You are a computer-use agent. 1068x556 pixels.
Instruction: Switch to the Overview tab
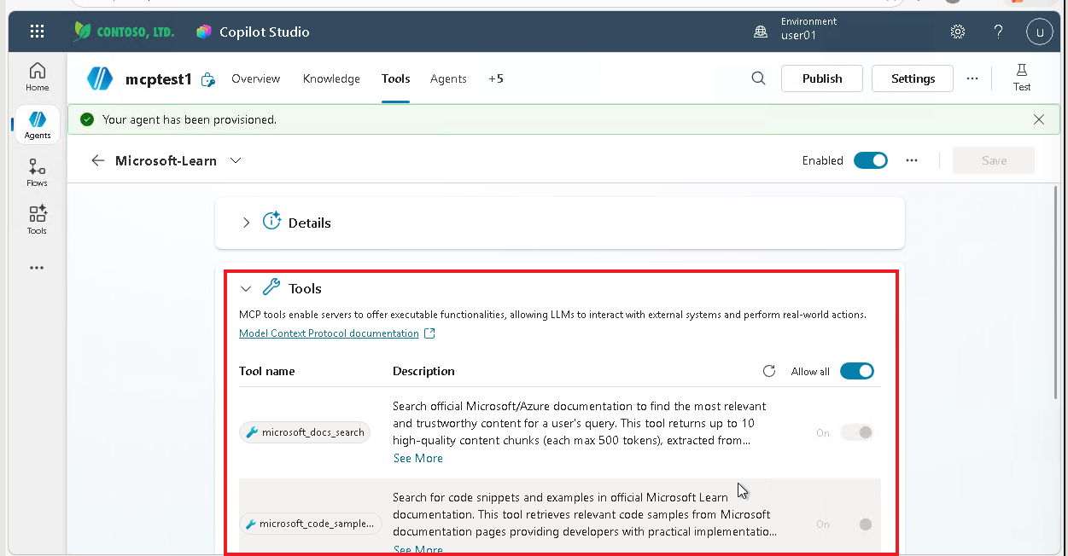coord(256,78)
